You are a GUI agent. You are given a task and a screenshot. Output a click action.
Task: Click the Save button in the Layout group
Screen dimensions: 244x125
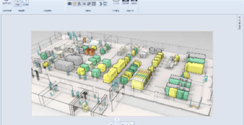(134, 2)
